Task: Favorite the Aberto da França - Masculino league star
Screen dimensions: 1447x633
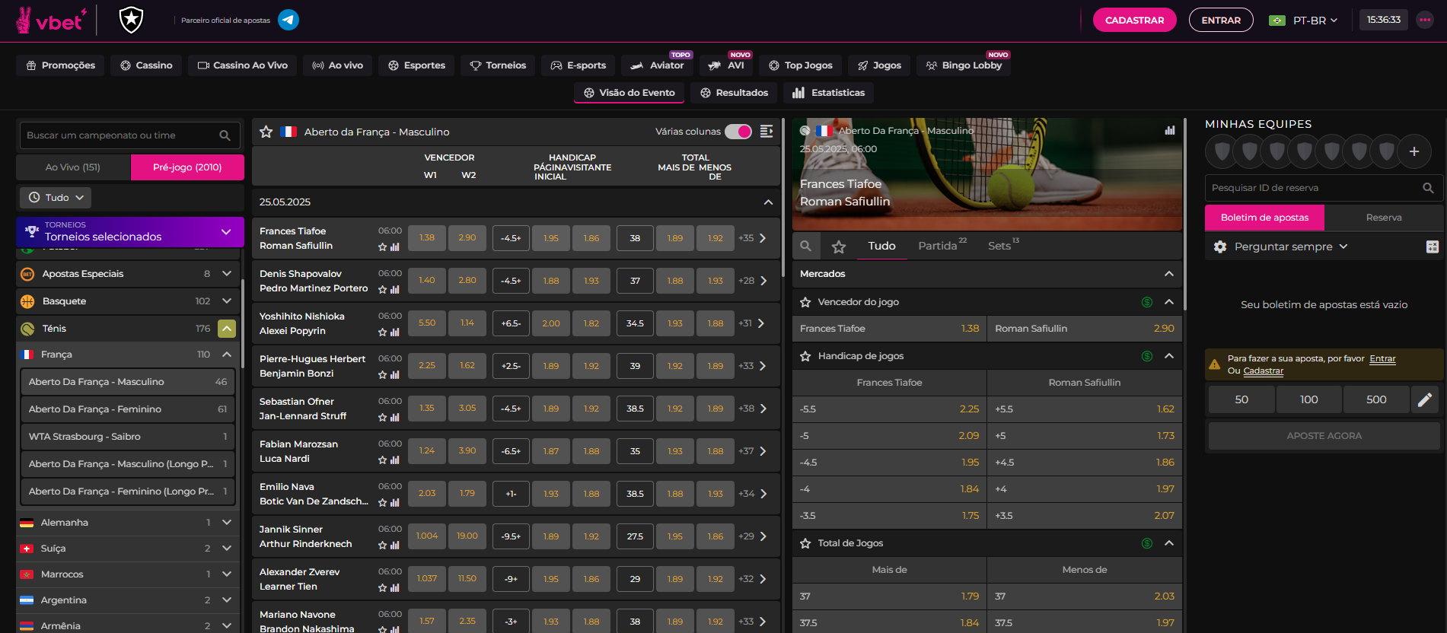Action: click(x=266, y=132)
